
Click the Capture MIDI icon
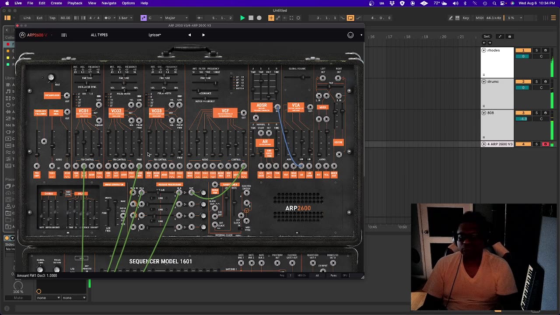[x=291, y=18]
